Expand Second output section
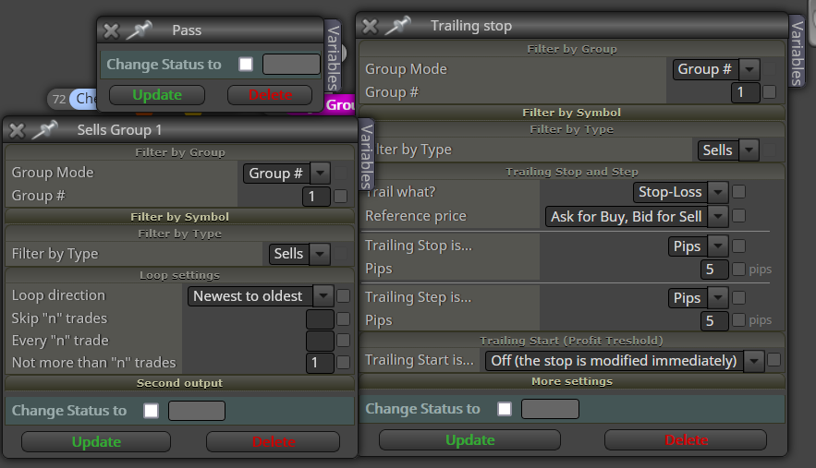The image size is (816, 468). click(x=179, y=383)
